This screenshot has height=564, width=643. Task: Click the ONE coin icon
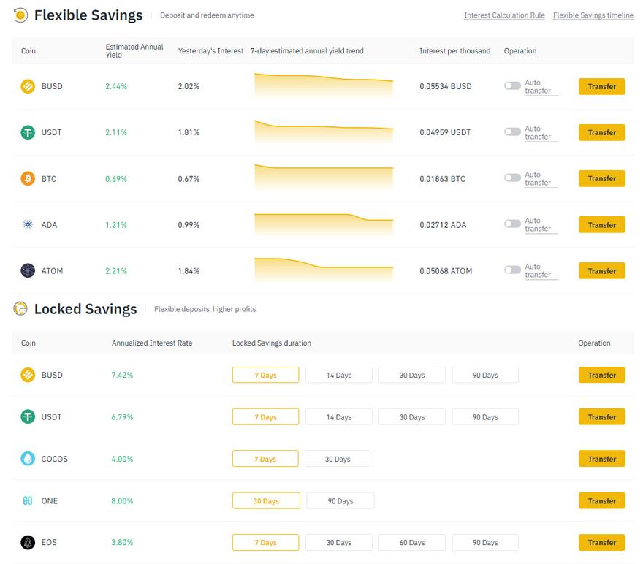pos(28,500)
